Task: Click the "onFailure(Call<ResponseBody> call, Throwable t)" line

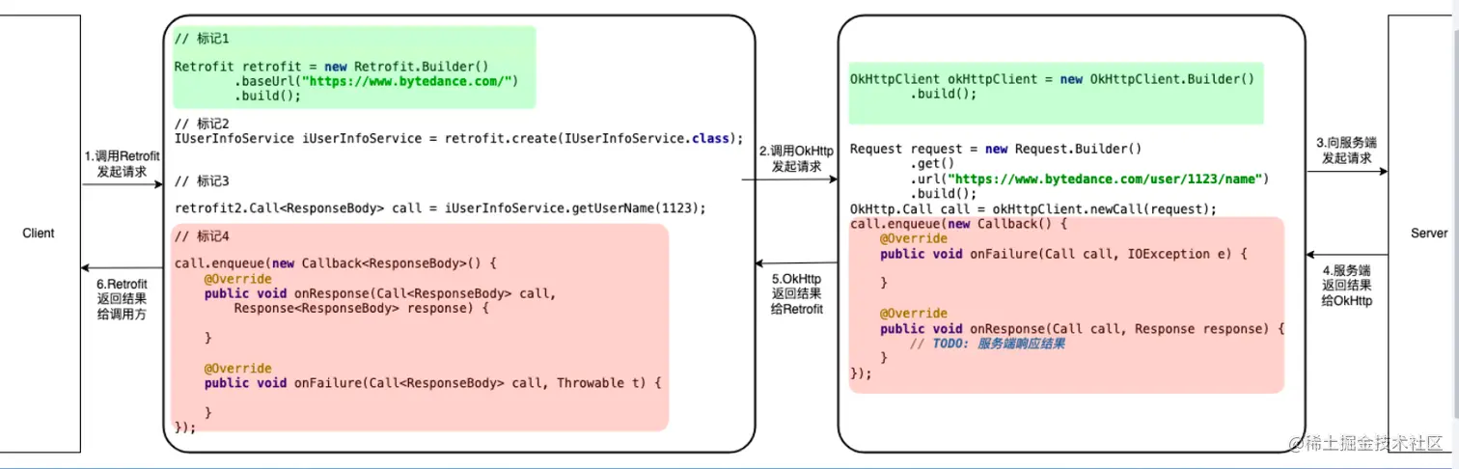Action: (x=432, y=383)
